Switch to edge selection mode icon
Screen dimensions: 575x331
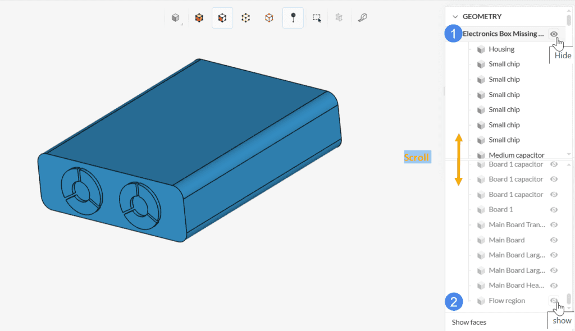pyautogui.click(x=269, y=18)
